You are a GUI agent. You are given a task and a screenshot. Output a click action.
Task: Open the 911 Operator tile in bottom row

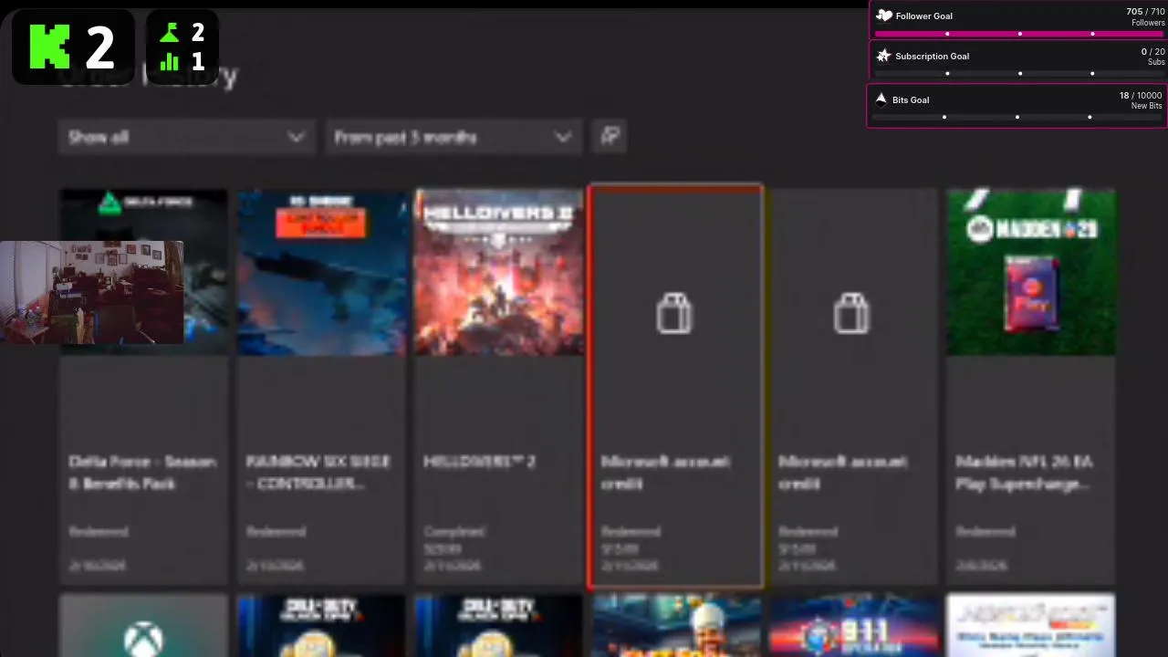coord(853,626)
